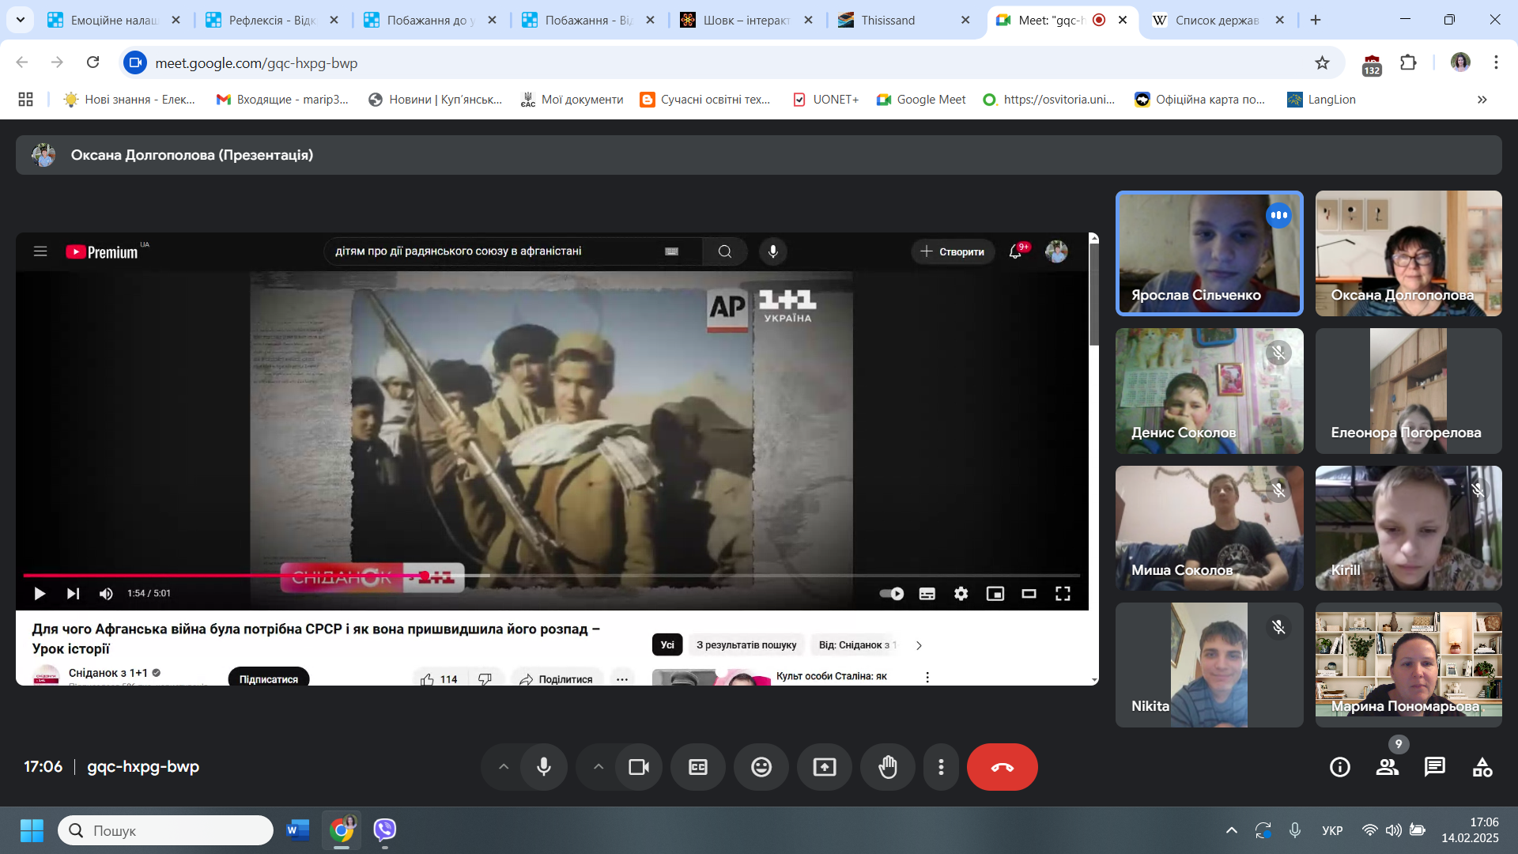
Task: Switch YouTube to miniplayer
Action: pyautogui.click(x=995, y=594)
